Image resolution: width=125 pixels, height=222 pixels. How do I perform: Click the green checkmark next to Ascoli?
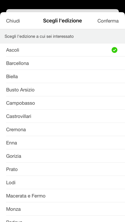pos(114,50)
